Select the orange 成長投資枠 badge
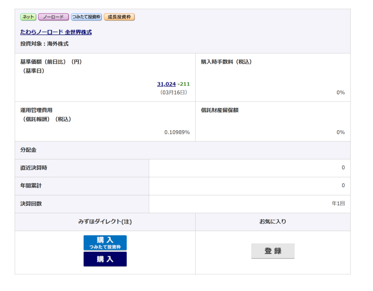Image resolution: width=373 pixels, height=291 pixels. [119, 17]
